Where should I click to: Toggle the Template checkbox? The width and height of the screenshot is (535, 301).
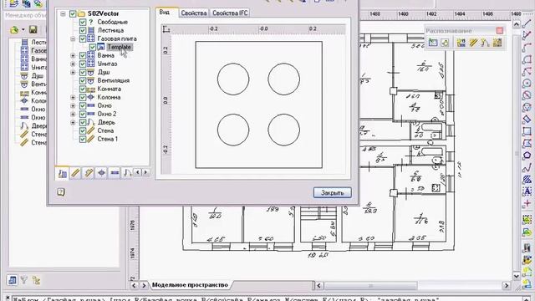93,47
